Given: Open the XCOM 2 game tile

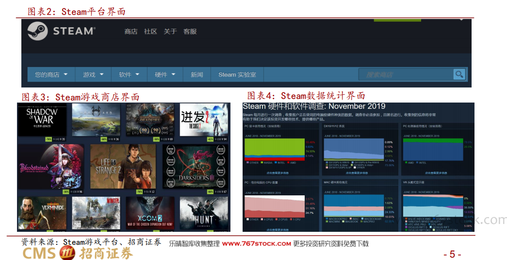Looking at the screenshot, I should [150, 213].
